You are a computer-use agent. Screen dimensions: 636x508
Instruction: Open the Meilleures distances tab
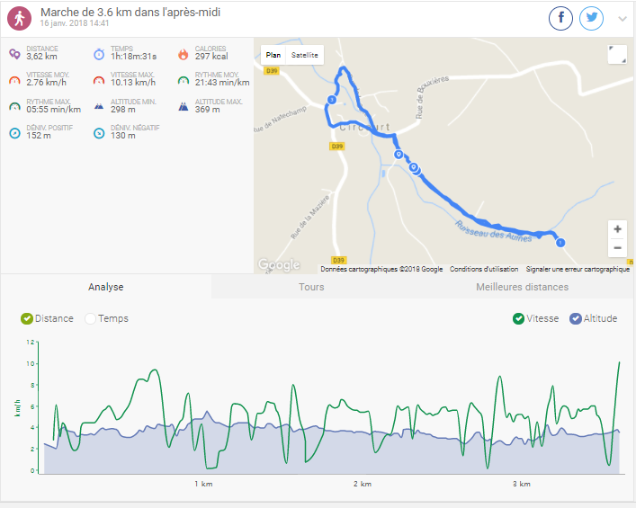point(522,287)
